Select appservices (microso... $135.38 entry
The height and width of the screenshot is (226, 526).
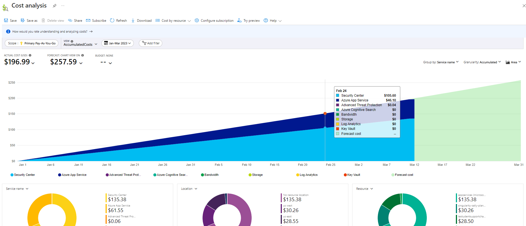pos(471,198)
